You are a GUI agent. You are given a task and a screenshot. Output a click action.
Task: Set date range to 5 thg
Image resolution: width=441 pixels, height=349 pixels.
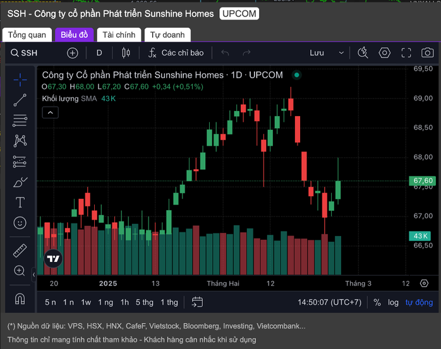[x=145, y=302]
